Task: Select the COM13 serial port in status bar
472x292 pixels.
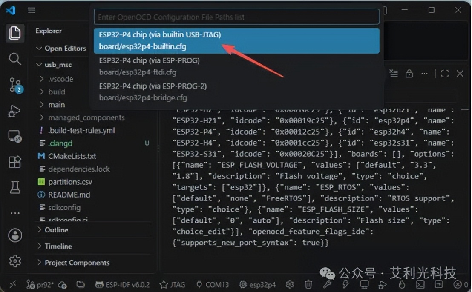Action: [x=213, y=284]
